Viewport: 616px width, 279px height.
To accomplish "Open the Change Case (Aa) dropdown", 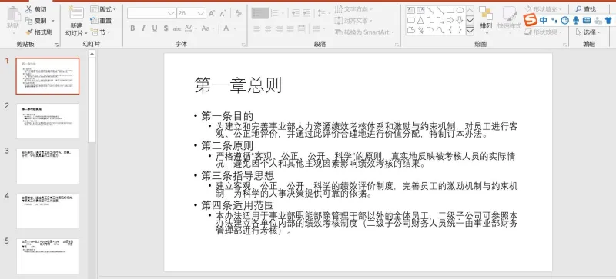I will pyautogui.click(x=207, y=28).
